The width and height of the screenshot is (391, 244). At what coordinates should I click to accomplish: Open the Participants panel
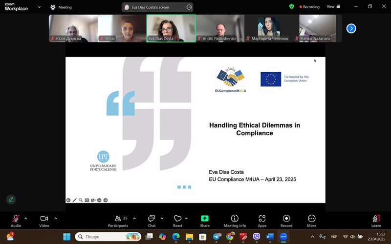click(118, 221)
